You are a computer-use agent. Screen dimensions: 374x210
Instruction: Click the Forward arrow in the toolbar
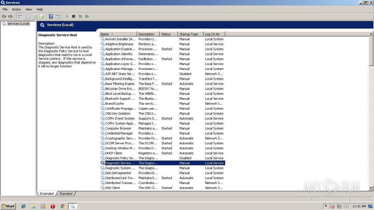pyautogui.click(x=11, y=17)
